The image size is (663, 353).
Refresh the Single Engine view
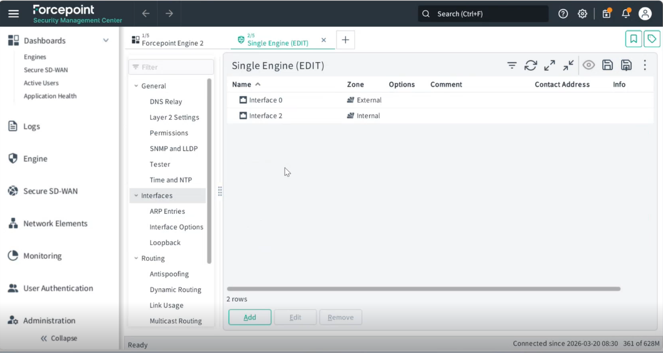pos(531,65)
